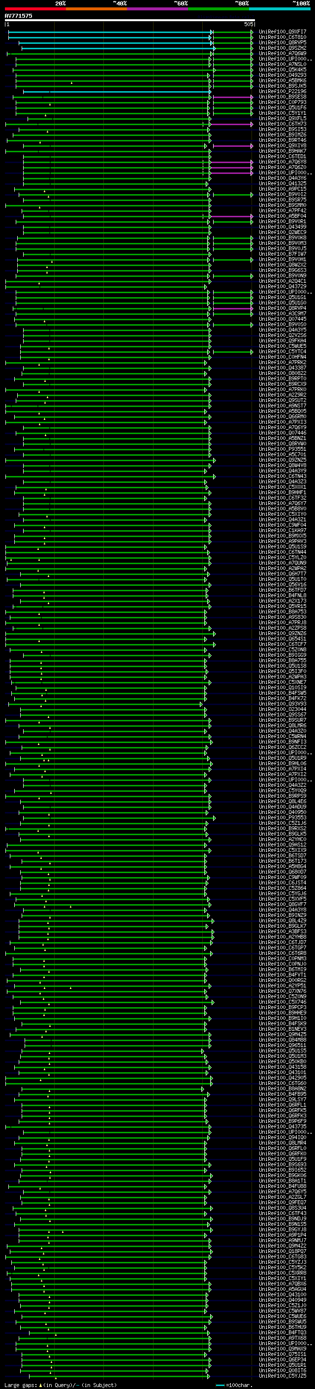Viewport: 315px width, 1389px height.
Task: Select label UniRef100_B7FIW7
Action: 283,254
